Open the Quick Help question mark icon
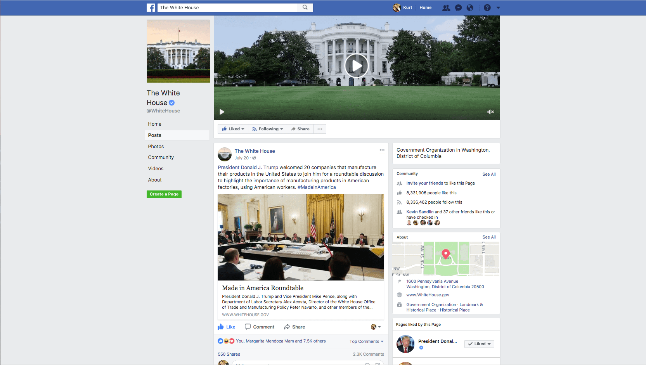 tap(487, 7)
